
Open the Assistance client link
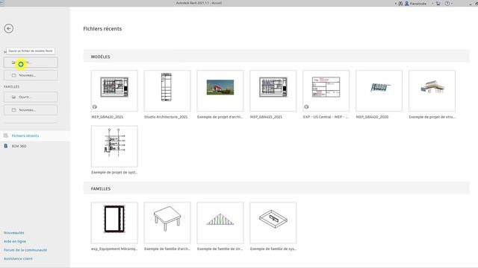point(18,258)
